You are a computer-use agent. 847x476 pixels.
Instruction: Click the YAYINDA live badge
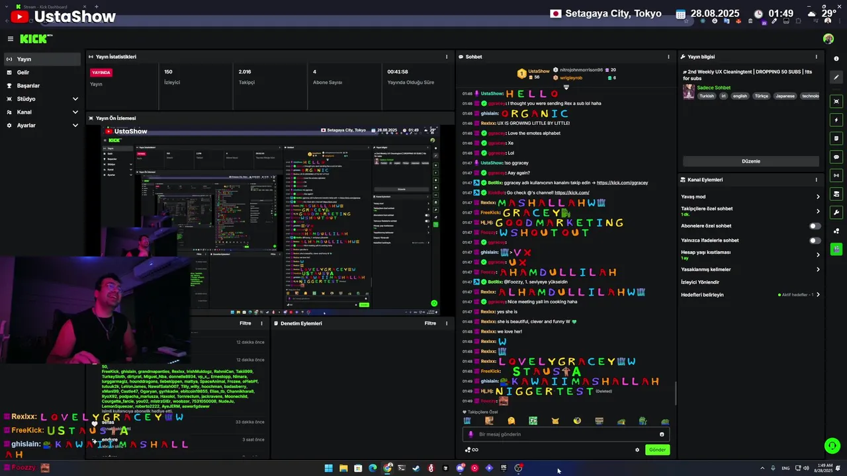(x=101, y=73)
